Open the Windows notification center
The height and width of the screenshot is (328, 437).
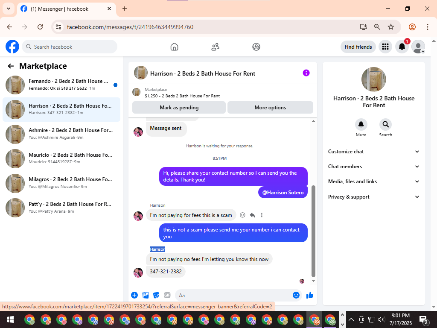pos(423,319)
